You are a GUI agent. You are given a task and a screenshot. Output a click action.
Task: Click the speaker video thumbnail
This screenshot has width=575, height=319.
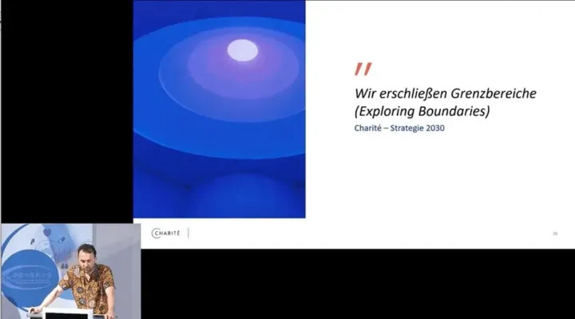(x=71, y=271)
